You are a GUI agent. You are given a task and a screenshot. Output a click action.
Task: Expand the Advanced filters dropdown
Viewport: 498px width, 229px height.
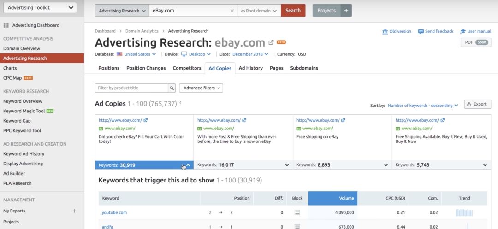click(201, 88)
